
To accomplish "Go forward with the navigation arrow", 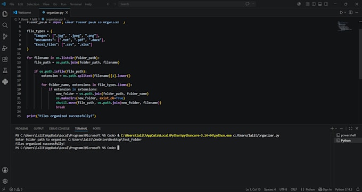I will point(114,4).
